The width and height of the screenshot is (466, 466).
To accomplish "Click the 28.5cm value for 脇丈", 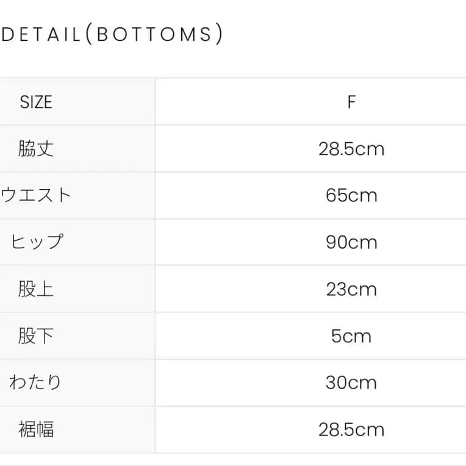I will [351, 149].
